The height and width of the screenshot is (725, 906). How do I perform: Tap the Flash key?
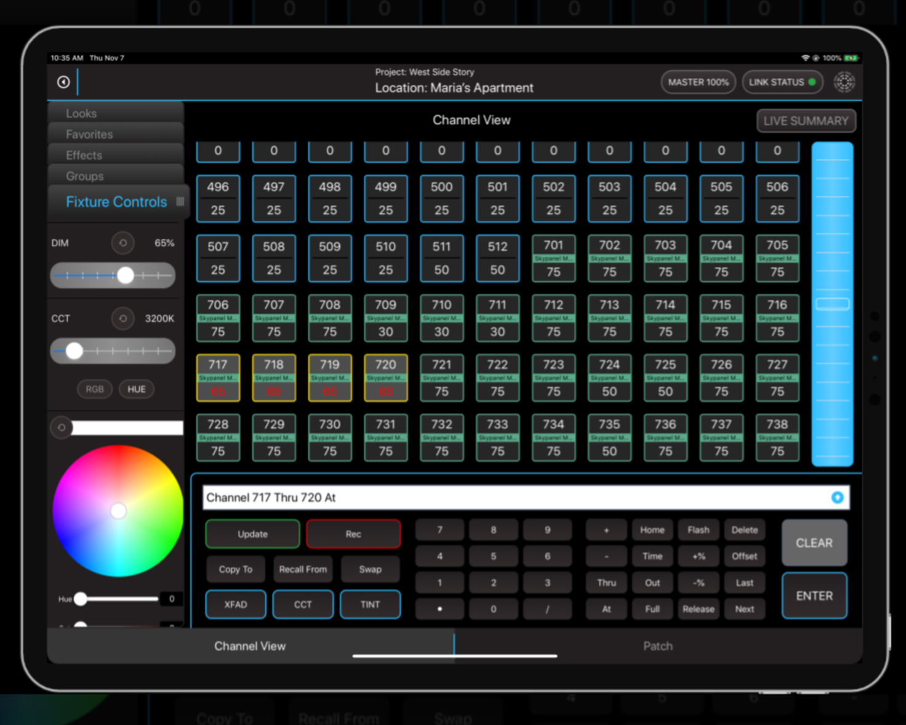699,530
